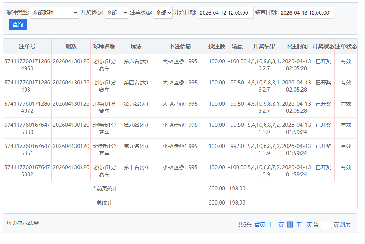Select page number 1 in pagination

(x=290, y=225)
